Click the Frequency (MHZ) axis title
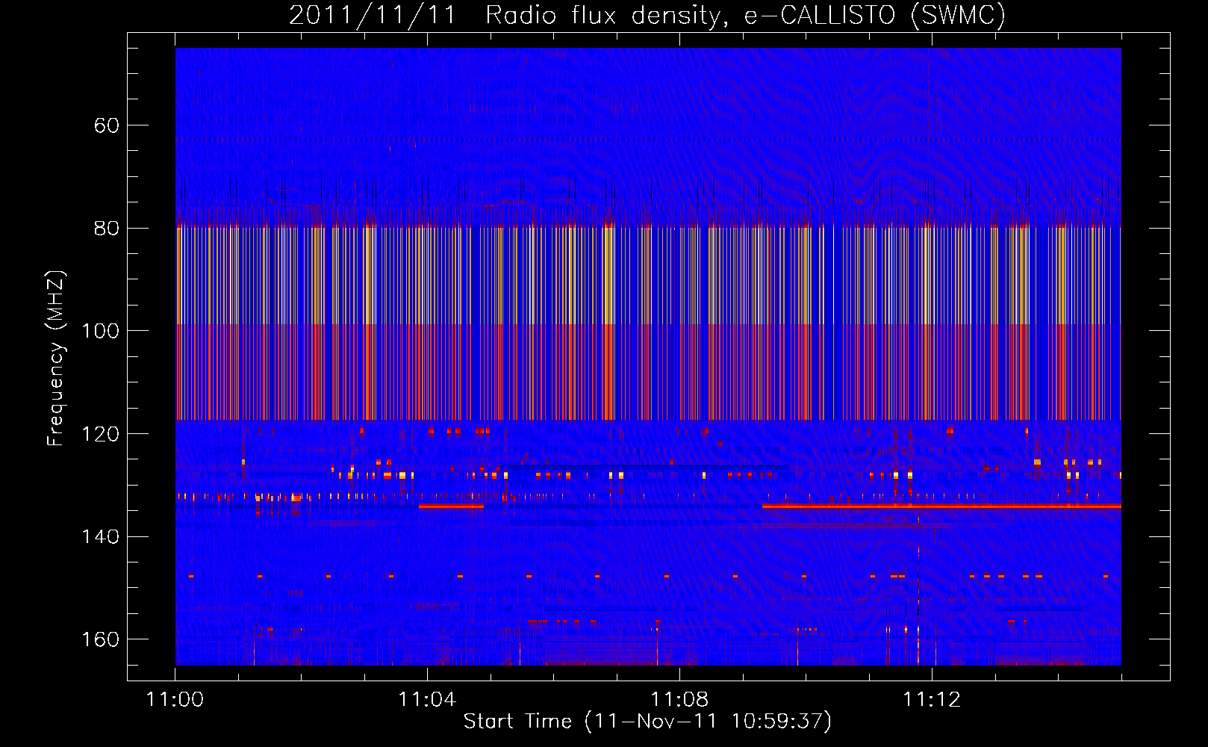 coord(56,359)
